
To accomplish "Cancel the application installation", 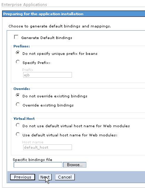I will click(65, 177).
